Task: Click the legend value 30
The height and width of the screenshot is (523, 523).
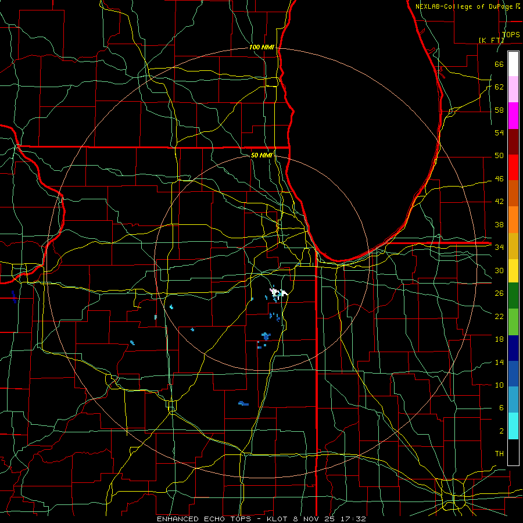Action: coord(499,270)
